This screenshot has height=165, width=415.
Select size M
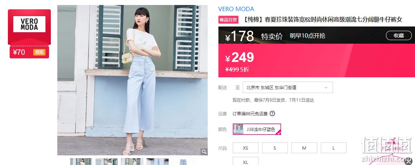[304, 148]
